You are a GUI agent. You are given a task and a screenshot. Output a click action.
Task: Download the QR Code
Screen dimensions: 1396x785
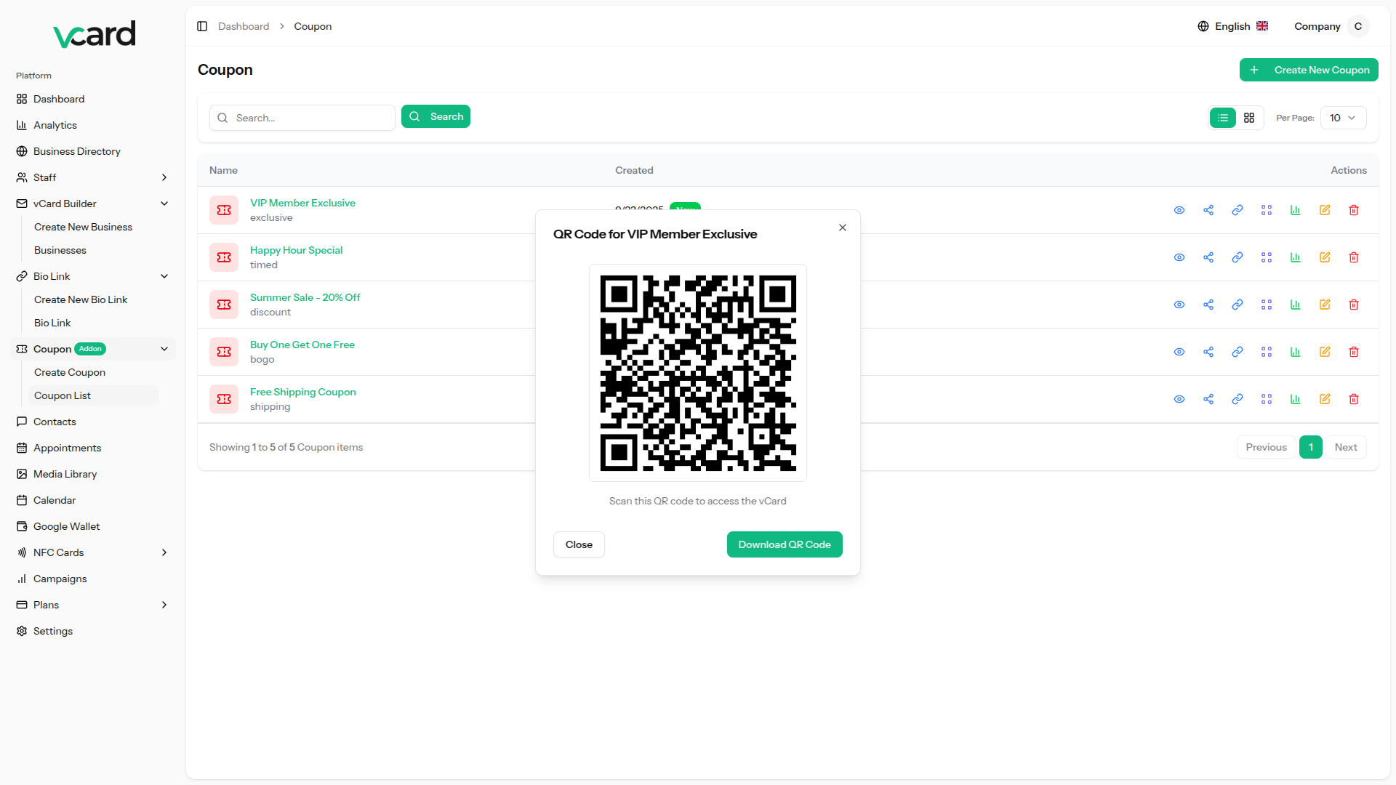(x=785, y=544)
